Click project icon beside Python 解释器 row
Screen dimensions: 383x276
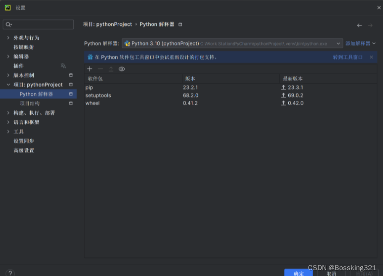[x=71, y=94]
